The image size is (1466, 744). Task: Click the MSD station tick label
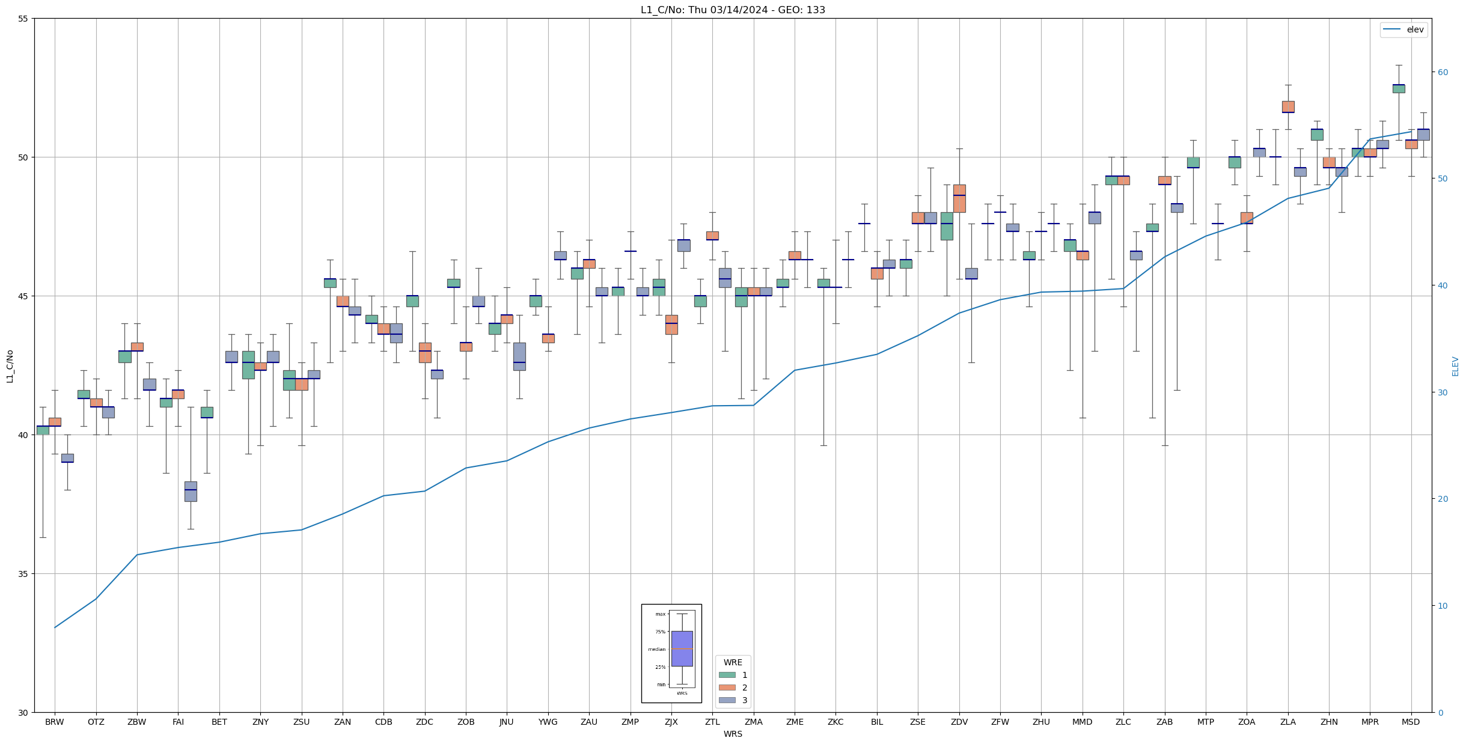[1410, 722]
